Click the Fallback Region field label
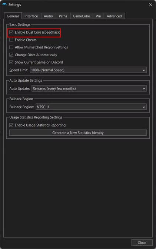Screen dimensions: 156x249 (x=21, y=107)
